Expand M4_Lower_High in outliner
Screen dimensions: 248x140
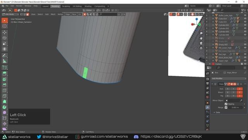point(213,48)
